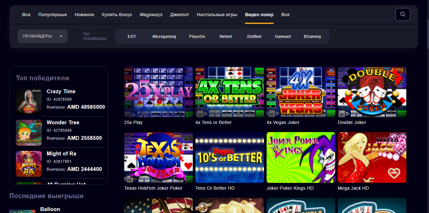Open the Megaways category tab

[x=151, y=15]
